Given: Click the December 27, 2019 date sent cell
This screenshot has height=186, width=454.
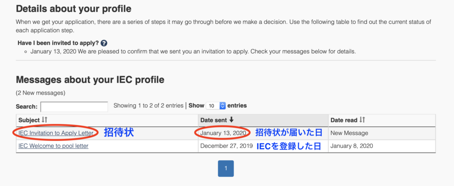Looking at the screenshot, I should pyautogui.click(x=227, y=146).
